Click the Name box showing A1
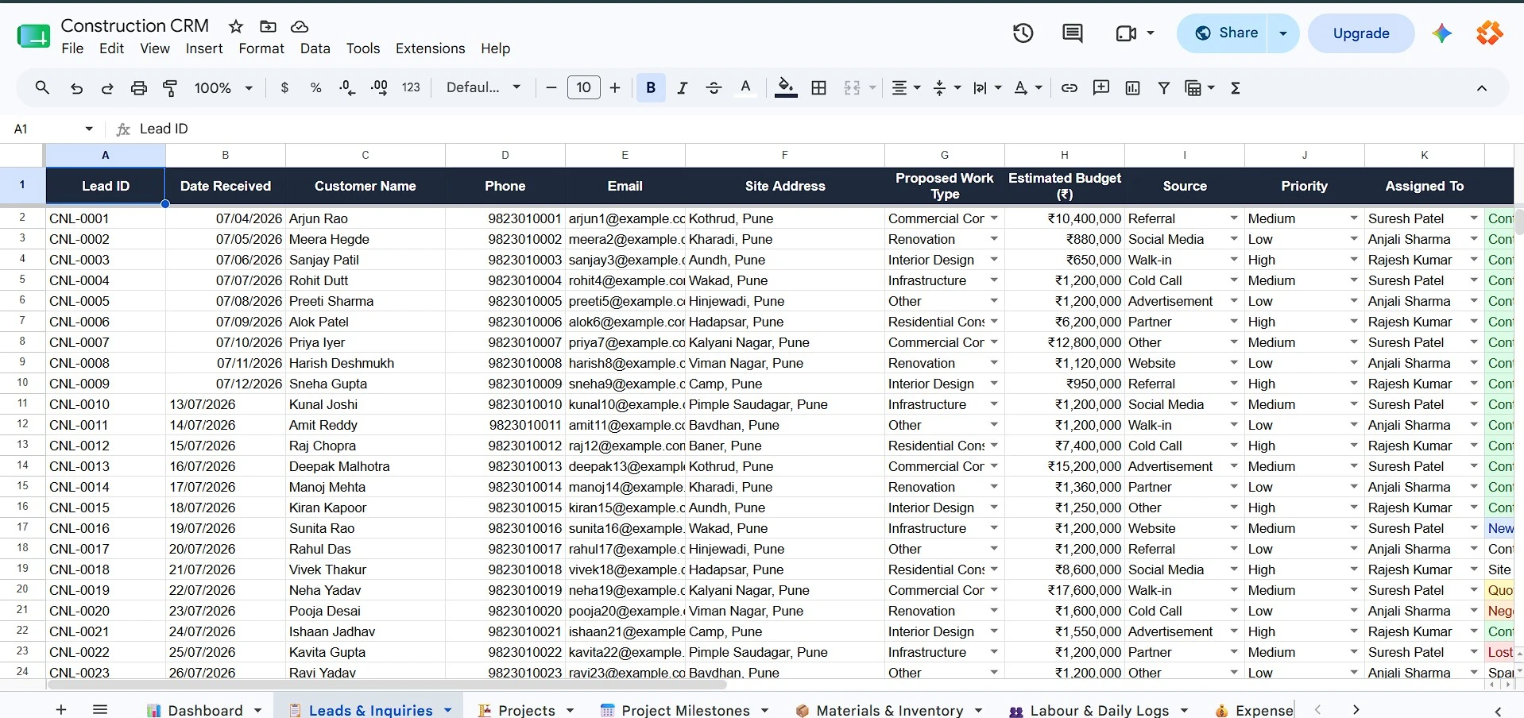 (x=53, y=129)
